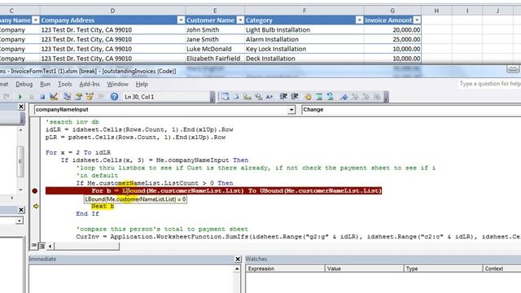Remove the red breakpoint dot in margin
The height and width of the screenshot is (293, 521).
[x=34, y=190]
